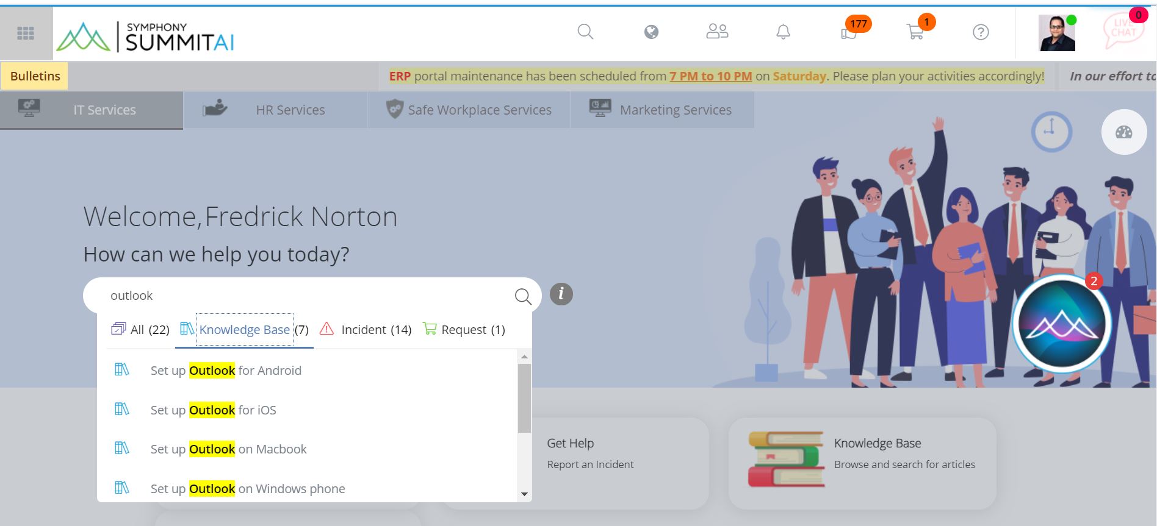
Task: Click the scrollbar thumb in results list
Action: [524, 399]
